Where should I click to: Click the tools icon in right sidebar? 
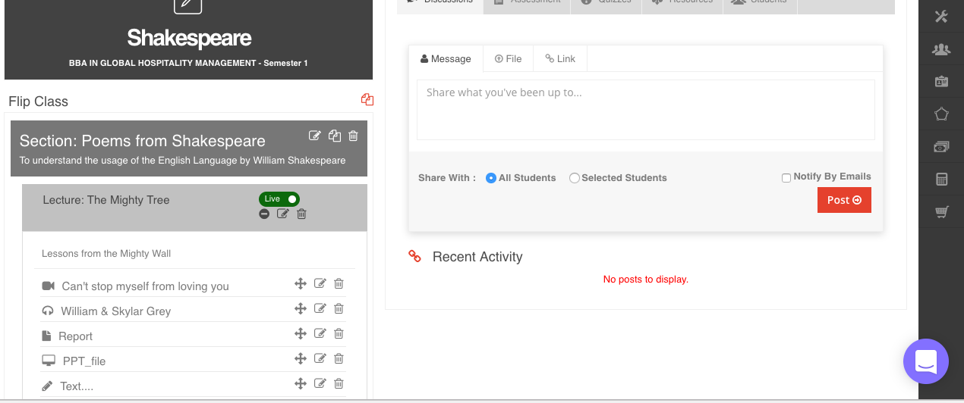pos(941,17)
